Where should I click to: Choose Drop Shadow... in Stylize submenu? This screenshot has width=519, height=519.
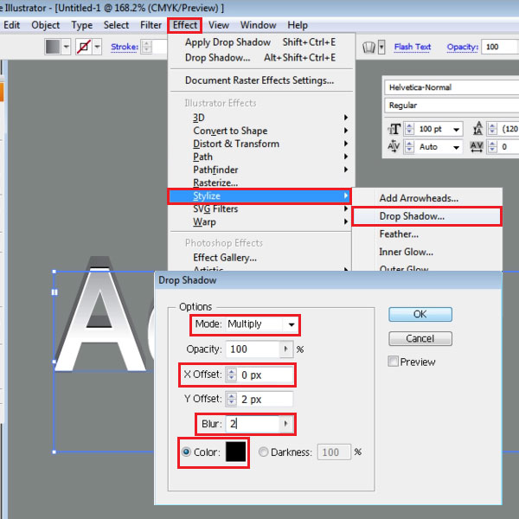click(x=427, y=216)
